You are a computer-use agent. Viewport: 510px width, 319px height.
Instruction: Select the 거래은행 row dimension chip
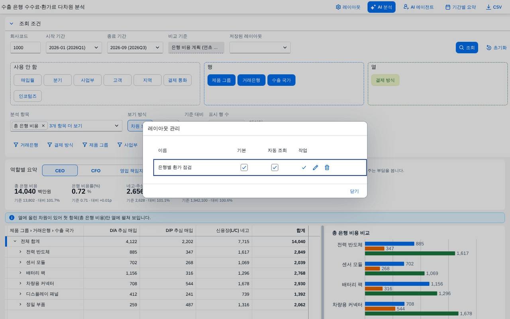(251, 80)
